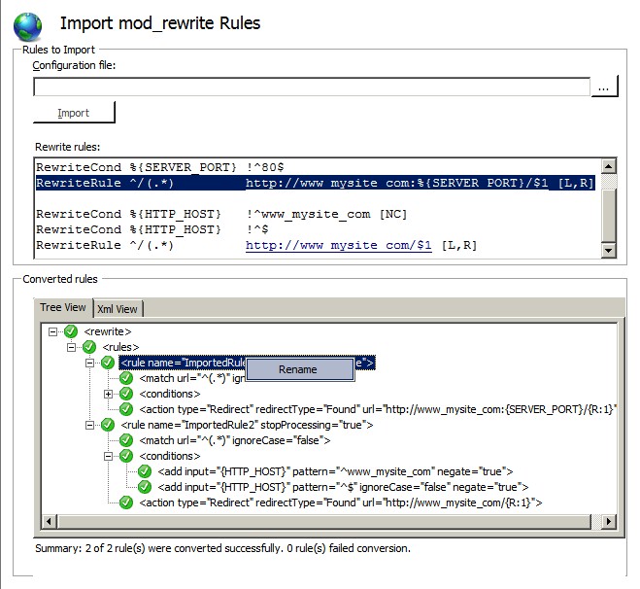
Task: Click the tree view horizontal scrollbar right arrow
Action: [x=609, y=521]
